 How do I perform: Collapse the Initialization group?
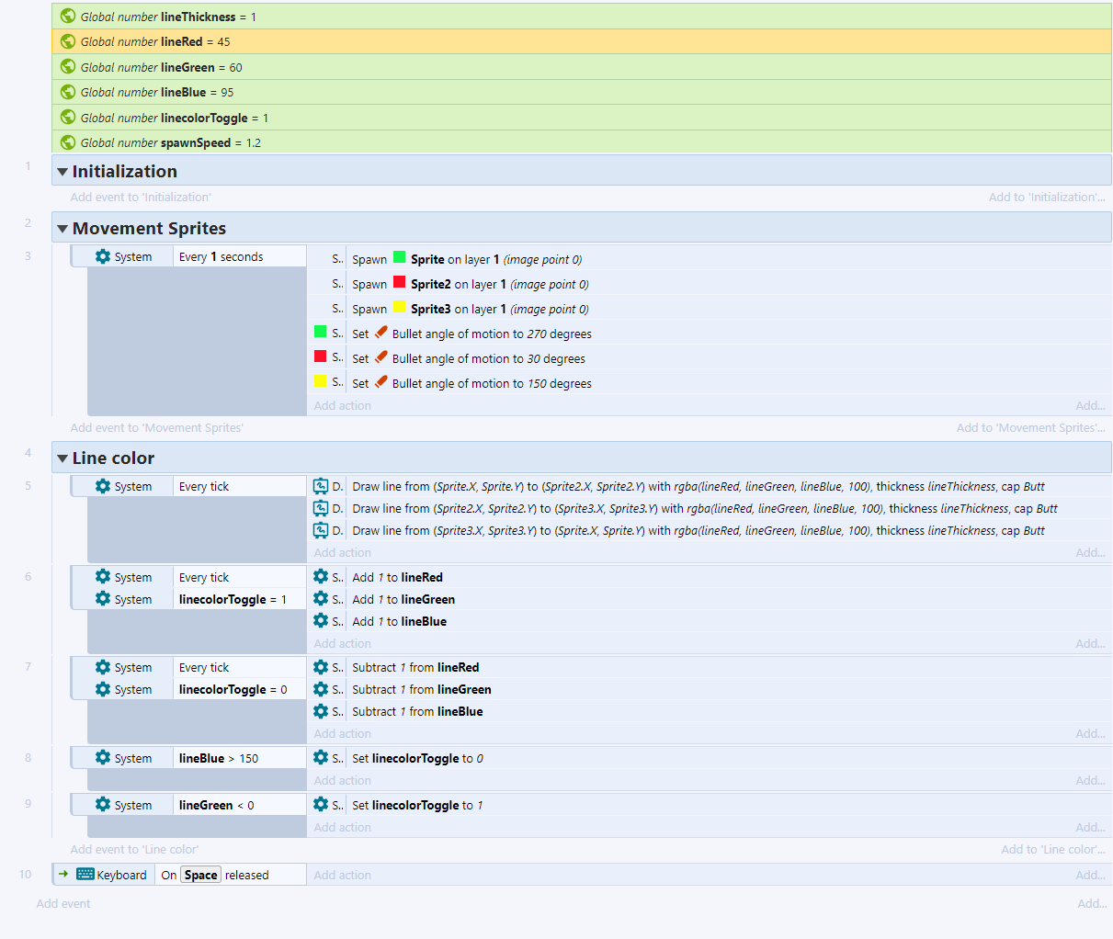pyautogui.click(x=62, y=172)
